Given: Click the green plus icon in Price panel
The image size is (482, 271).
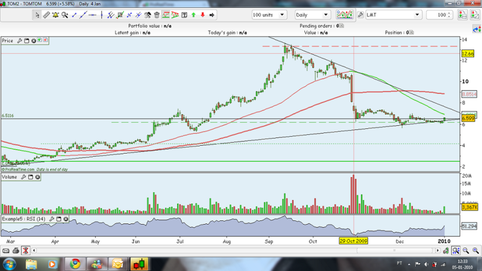Looking at the screenshot, I should [39, 40].
